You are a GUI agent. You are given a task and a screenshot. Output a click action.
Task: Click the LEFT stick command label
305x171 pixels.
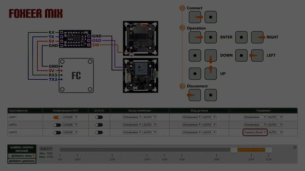click(271, 56)
